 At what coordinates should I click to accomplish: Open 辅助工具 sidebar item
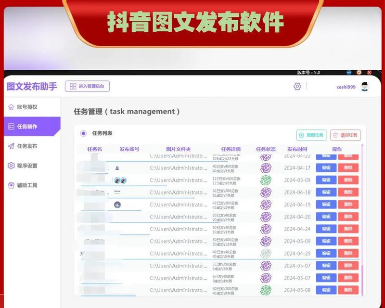click(32, 185)
